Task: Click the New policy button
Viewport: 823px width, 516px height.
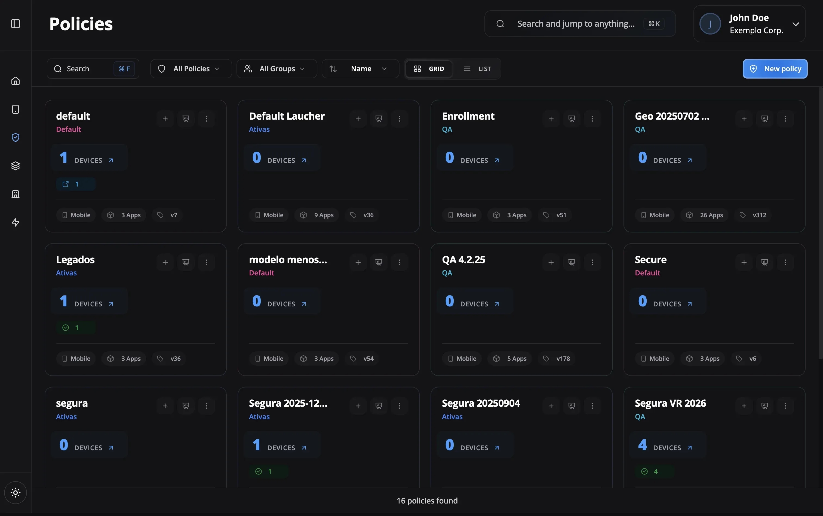Action: click(775, 69)
